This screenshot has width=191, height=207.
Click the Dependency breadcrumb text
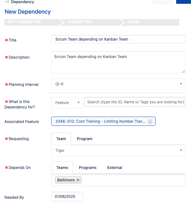(x=22, y=2)
